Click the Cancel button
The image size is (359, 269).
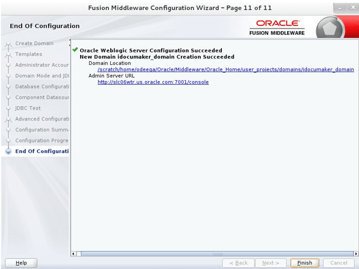pos(339,263)
